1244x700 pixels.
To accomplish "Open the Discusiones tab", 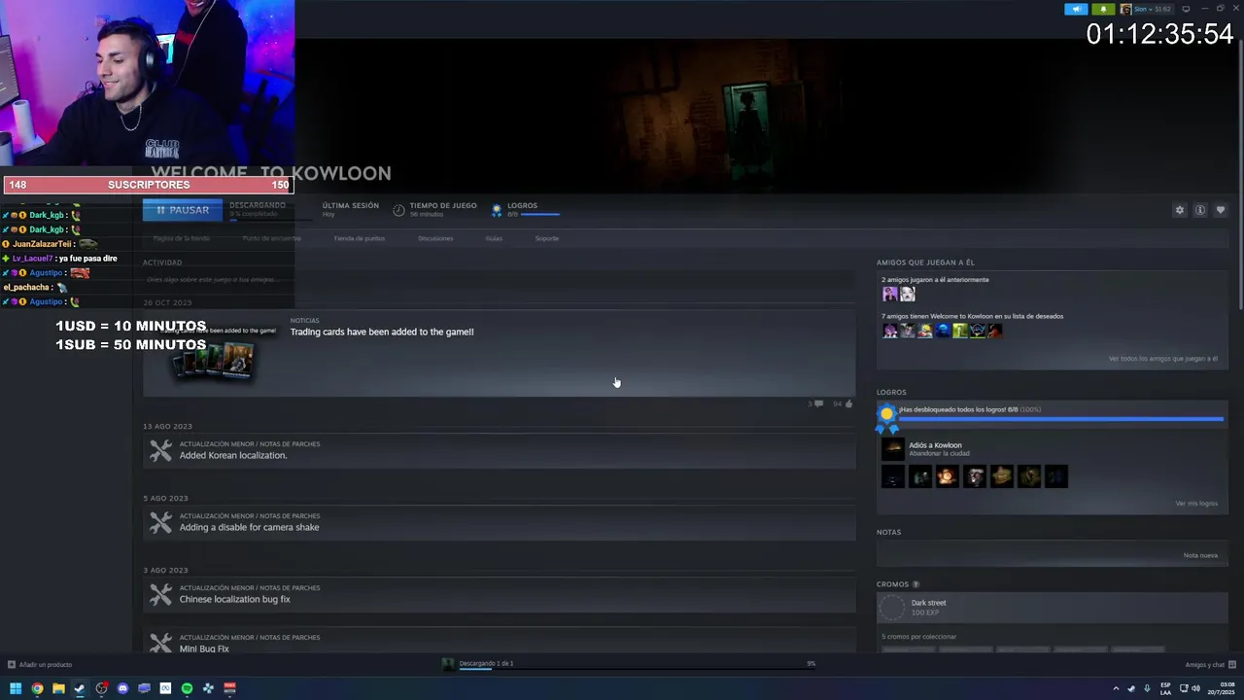I will [x=435, y=238].
